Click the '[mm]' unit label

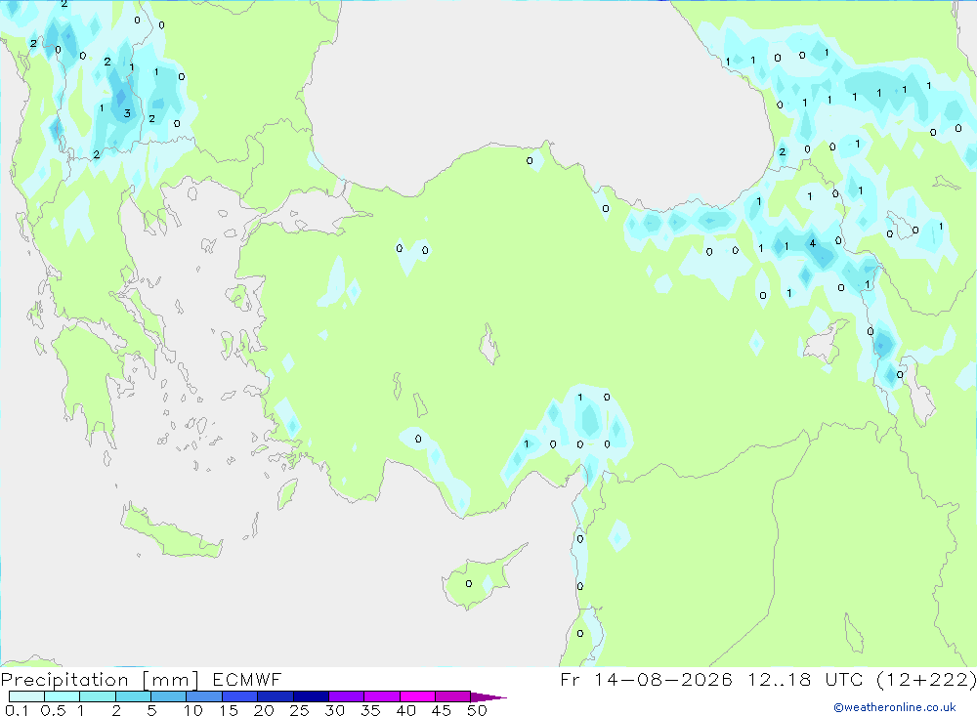tap(171, 680)
